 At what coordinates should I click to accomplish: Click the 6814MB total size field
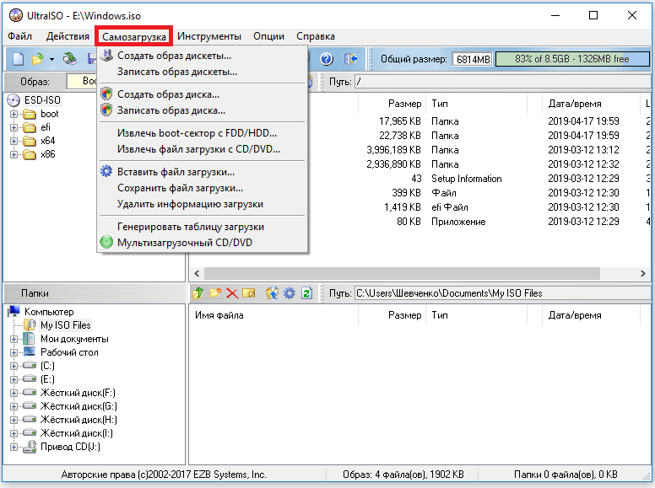pyautogui.click(x=473, y=59)
